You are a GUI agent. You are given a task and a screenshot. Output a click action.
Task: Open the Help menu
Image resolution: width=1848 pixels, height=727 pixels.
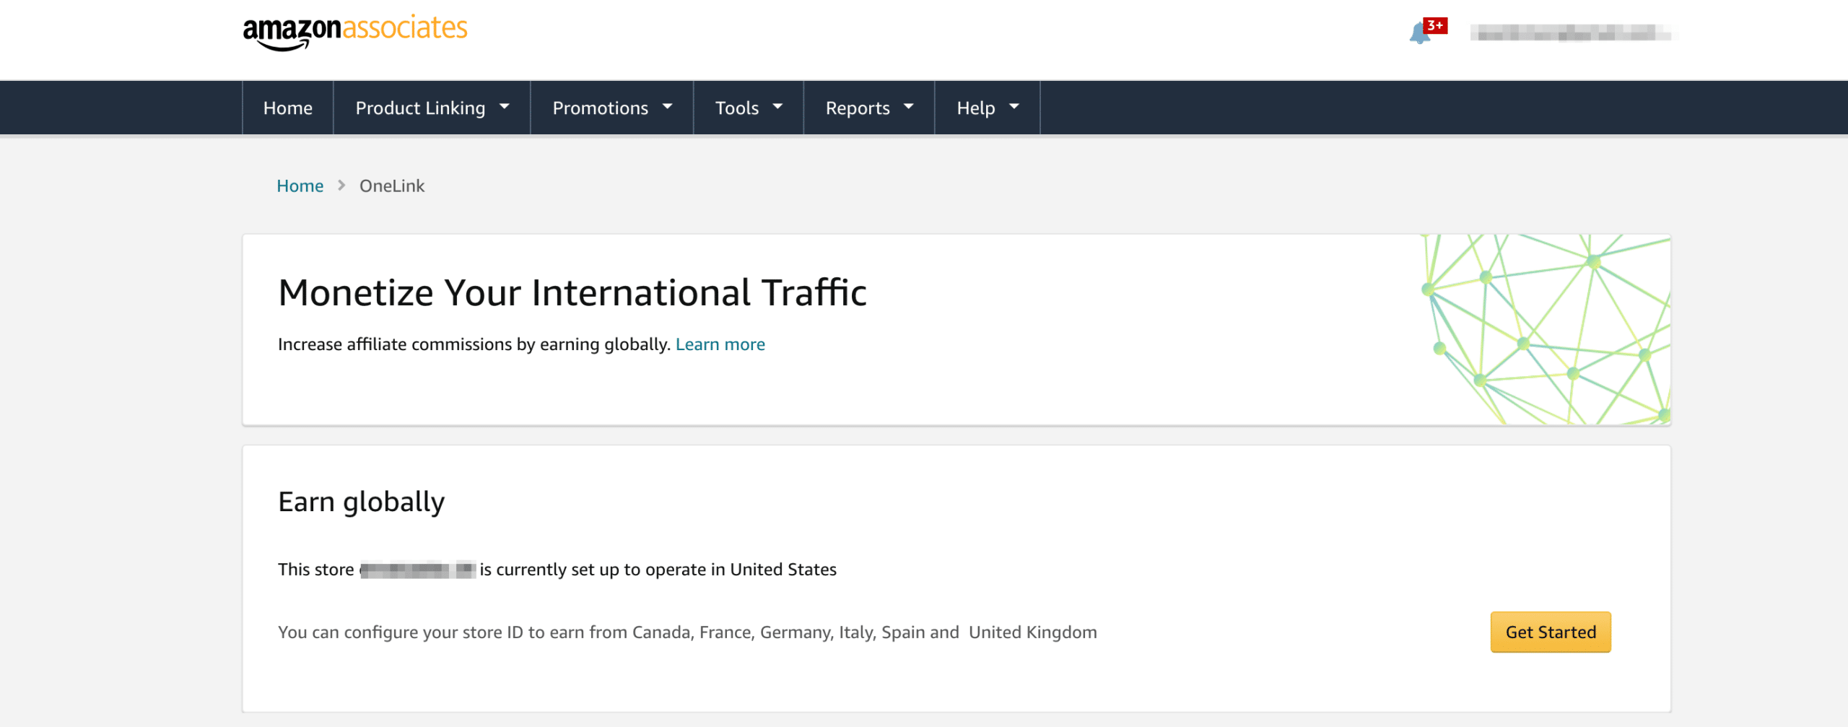click(x=987, y=108)
